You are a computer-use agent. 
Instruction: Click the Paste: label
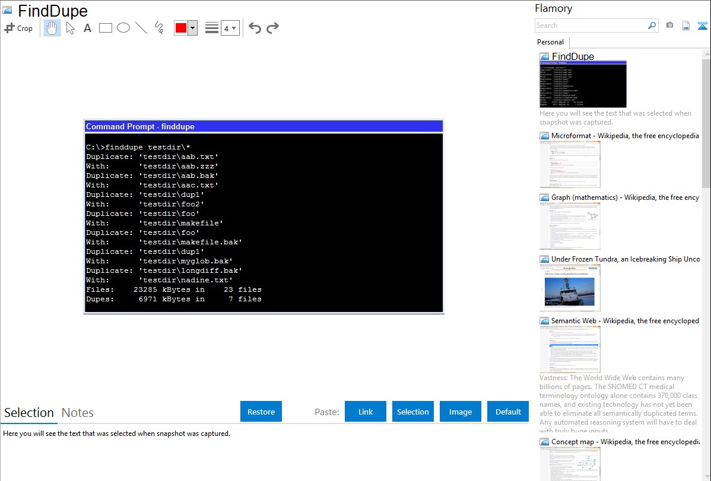click(x=327, y=412)
